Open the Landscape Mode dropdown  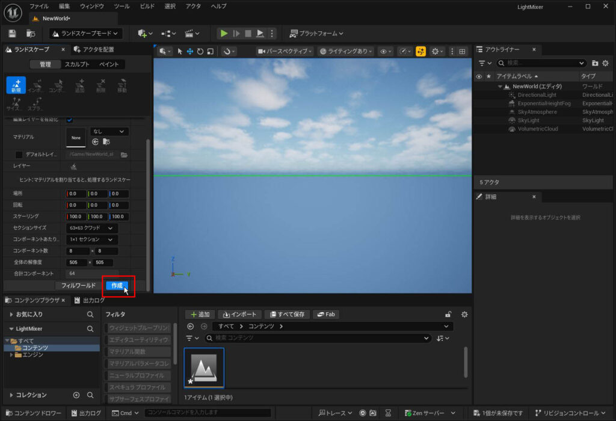86,34
